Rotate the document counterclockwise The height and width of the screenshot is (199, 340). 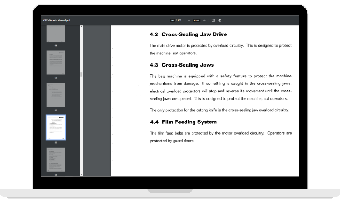[219, 20]
